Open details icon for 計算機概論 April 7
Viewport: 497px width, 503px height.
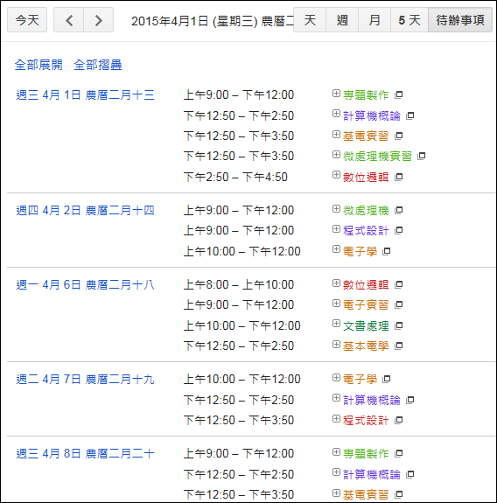tap(410, 400)
